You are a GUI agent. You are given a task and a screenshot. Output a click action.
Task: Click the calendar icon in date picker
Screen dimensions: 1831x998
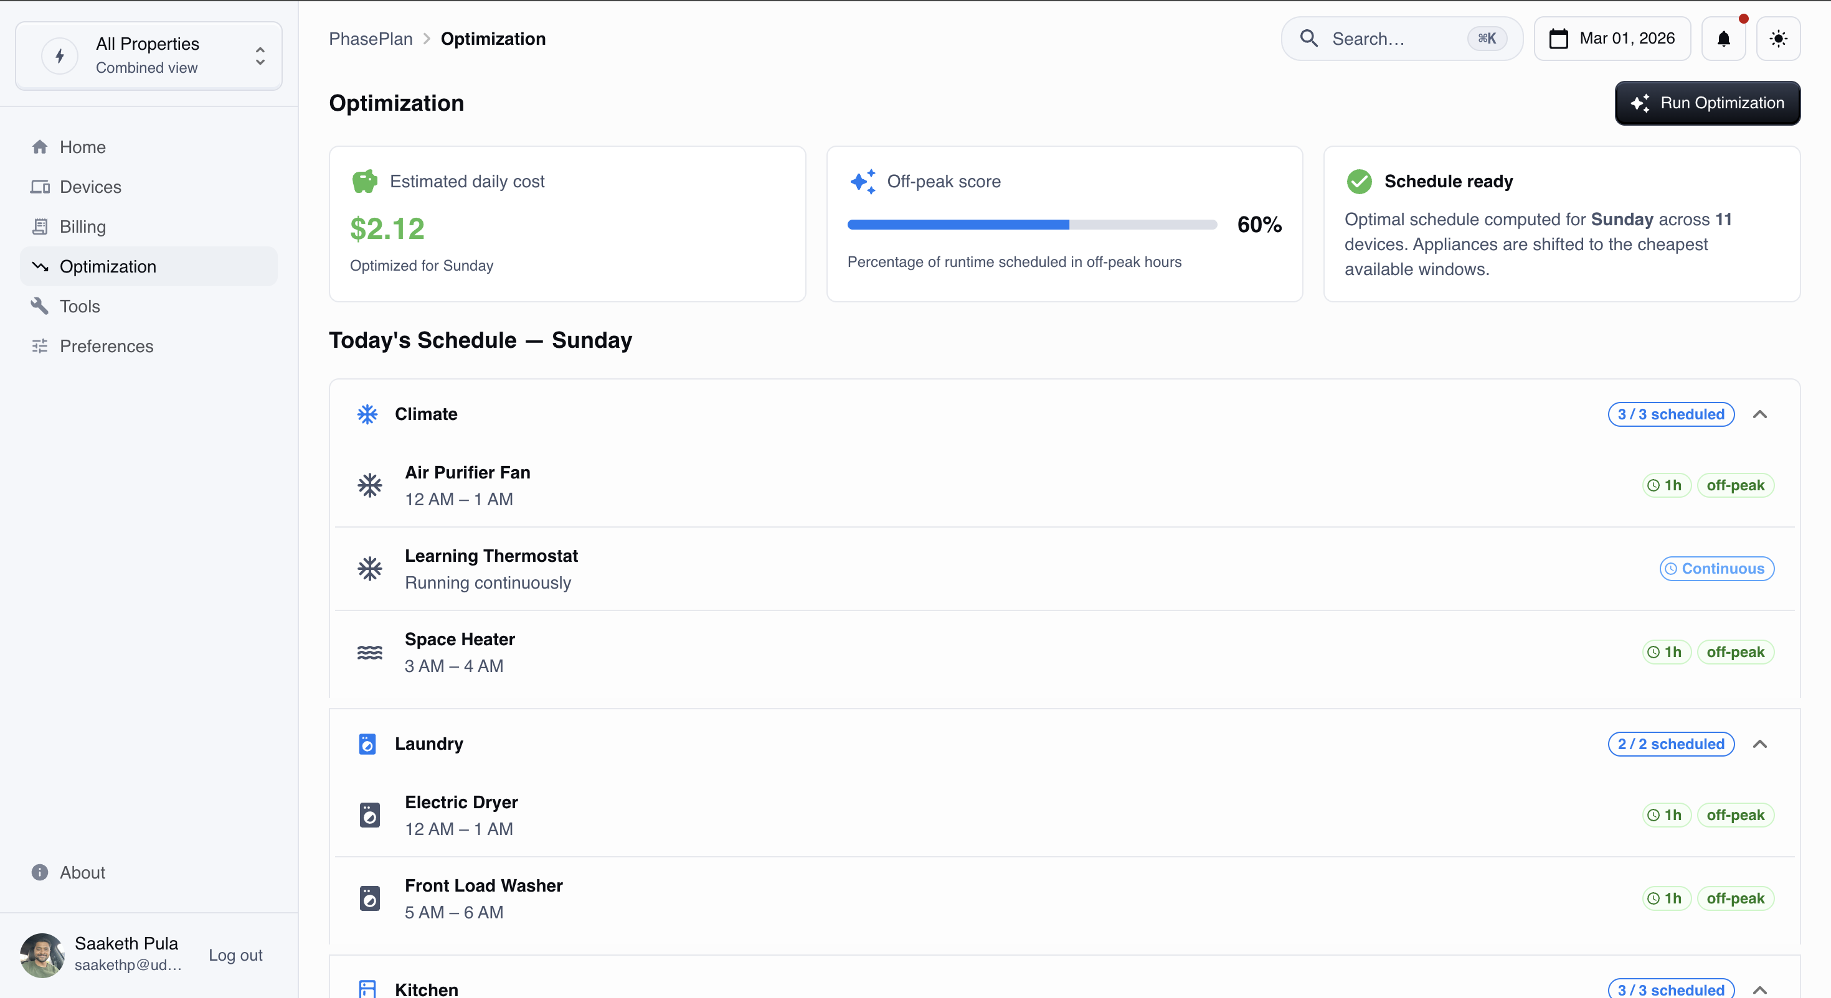point(1558,39)
